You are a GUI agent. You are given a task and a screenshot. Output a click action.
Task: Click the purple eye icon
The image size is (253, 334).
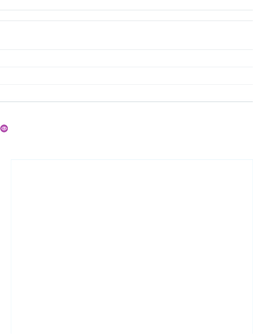[4, 128]
